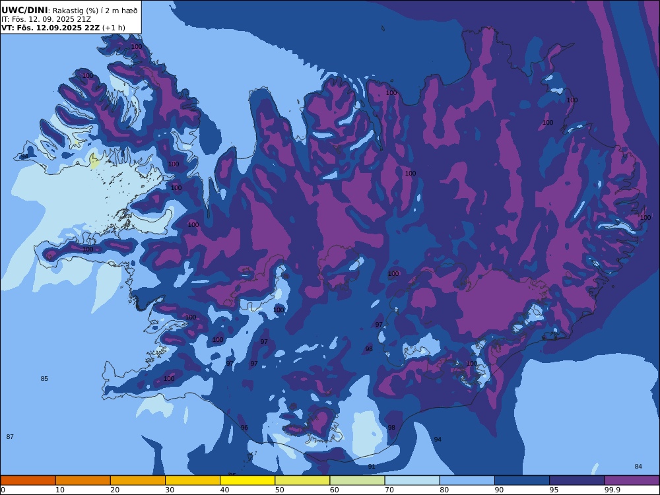Click the legend label 60
The height and width of the screenshot is (495, 660).
(335, 490)
